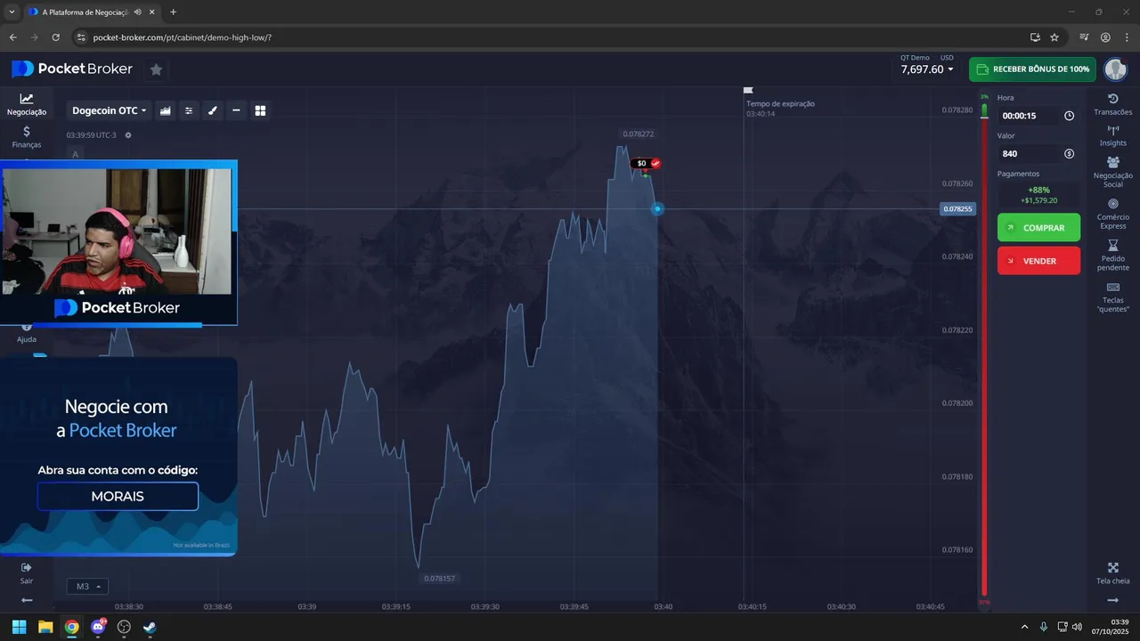Open the Transações history panel
This screenshot has width=1140, height=641.
(x=1112, y=104)
